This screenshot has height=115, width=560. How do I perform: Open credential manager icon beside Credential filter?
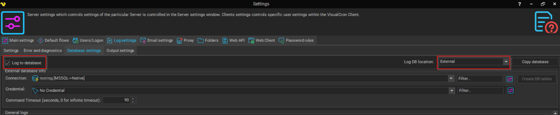point(510,91)
